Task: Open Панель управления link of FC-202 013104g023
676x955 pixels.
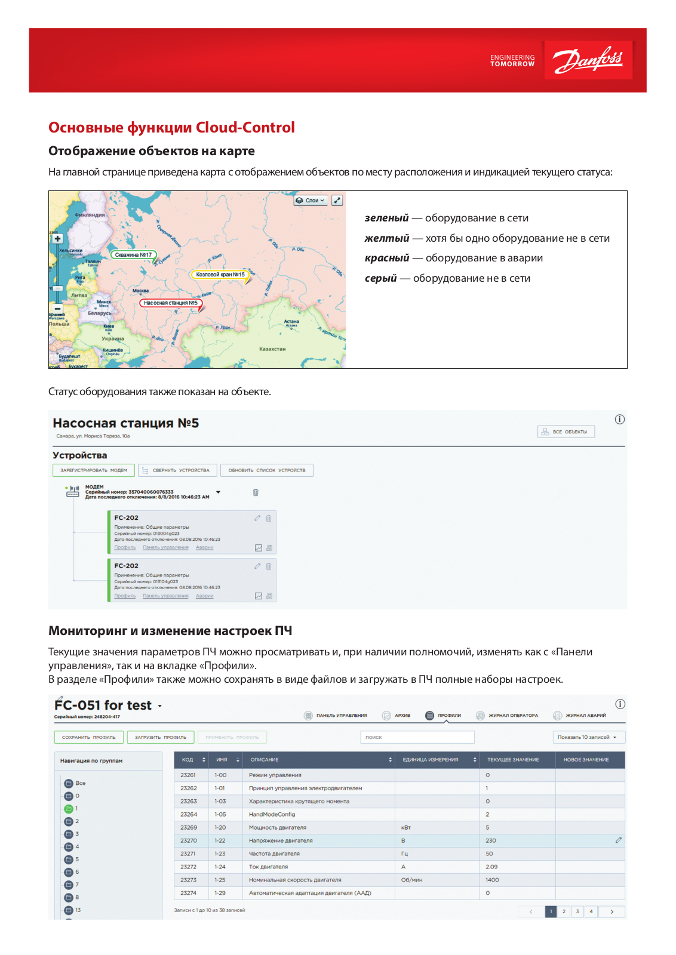Action: pos(165,596)
